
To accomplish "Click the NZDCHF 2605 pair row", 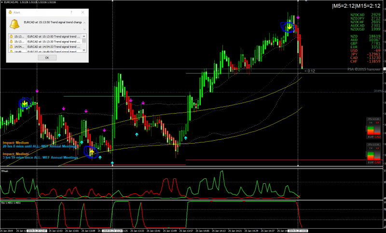I will click(365, 22).
